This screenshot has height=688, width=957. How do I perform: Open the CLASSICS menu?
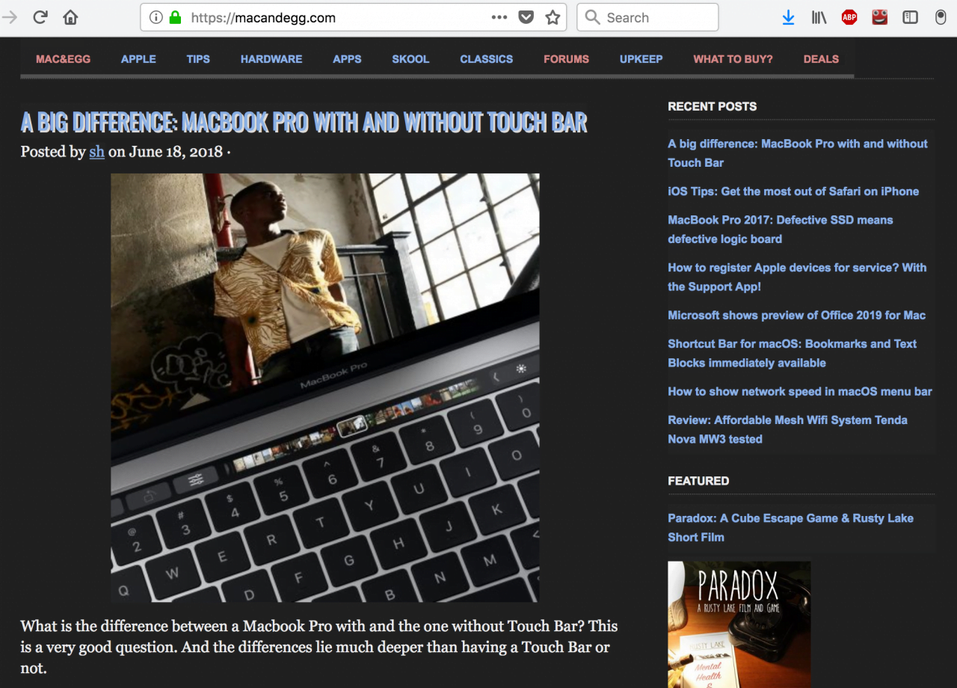click(x=486, y=59)
